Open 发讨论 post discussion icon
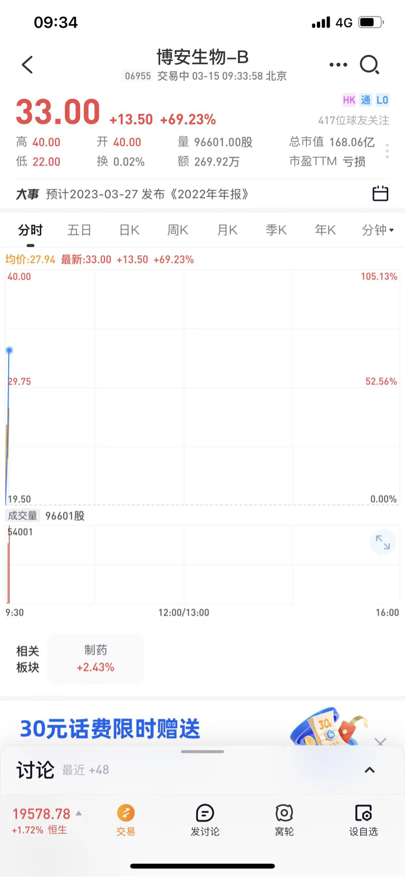Image resolution: width=405 pixels, height=877 pixels. 205,813
